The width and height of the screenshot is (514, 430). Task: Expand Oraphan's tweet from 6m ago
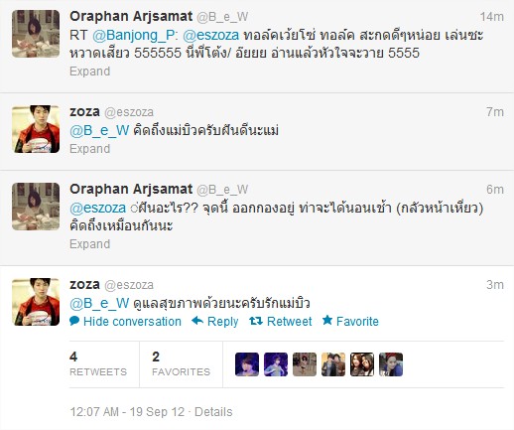(89, 244)
